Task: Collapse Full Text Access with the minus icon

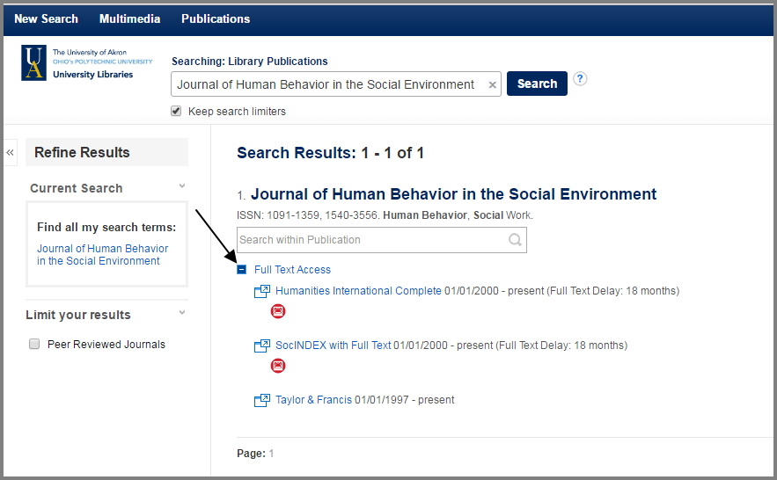Action: point(241,270)
